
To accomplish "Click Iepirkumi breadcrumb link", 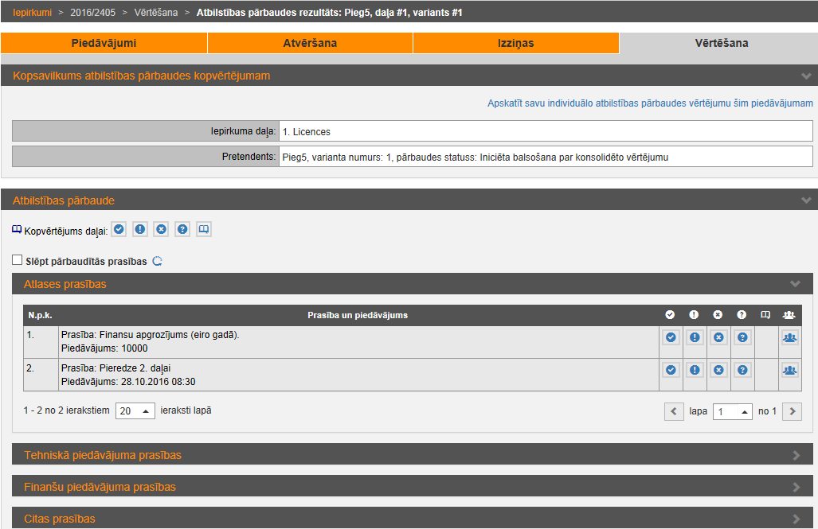I will pos(32,13).
